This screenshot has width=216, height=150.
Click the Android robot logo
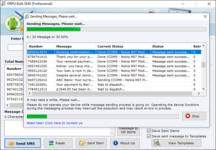click(13, 23)
